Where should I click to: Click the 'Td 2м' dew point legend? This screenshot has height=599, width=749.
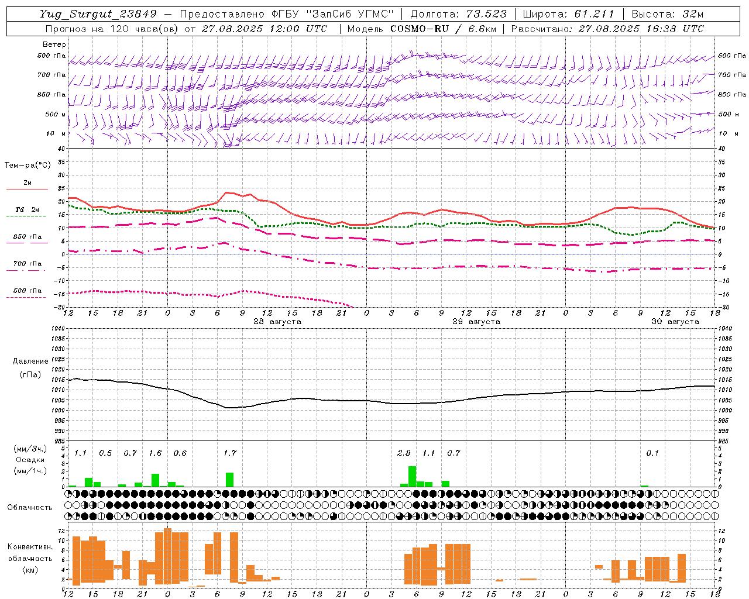click(28, 209)
